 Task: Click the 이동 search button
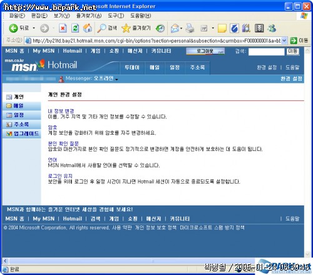point(293,51)
